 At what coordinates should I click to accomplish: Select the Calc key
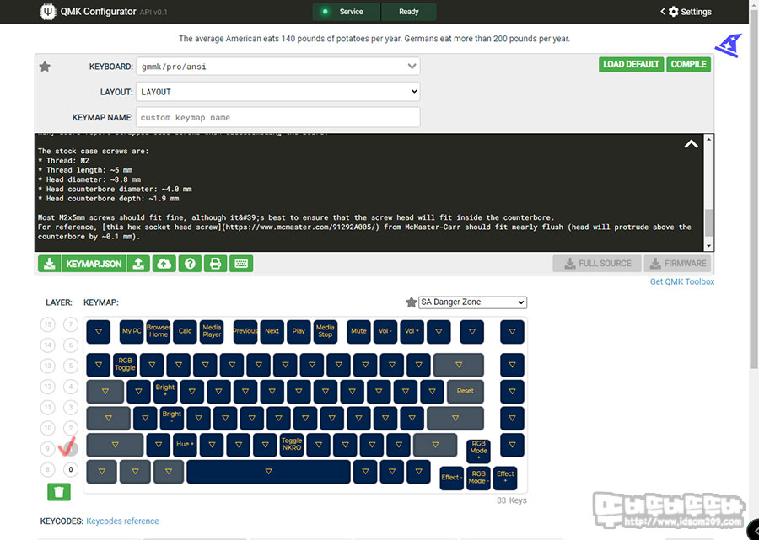(185, 332)
